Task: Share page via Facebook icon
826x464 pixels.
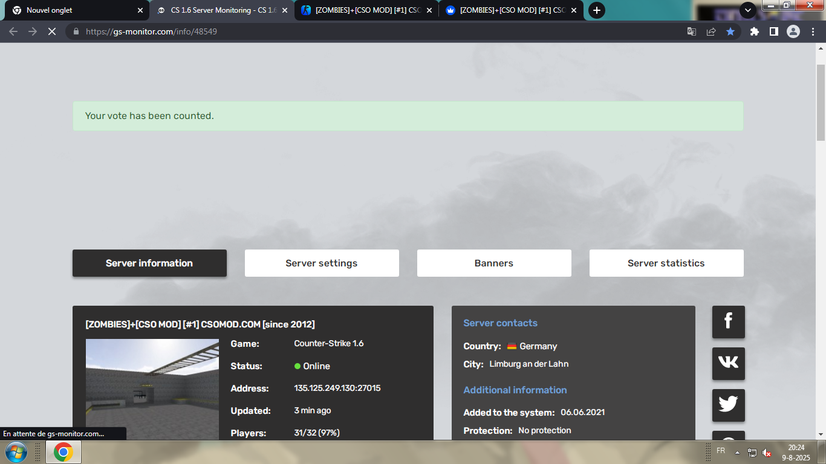Action: pos(728,322)
